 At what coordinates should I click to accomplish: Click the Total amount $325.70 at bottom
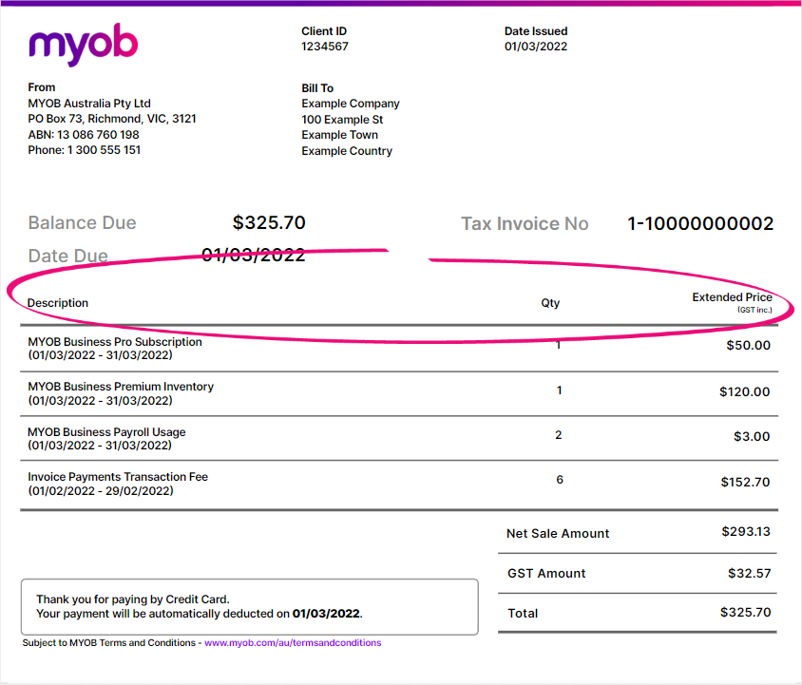[x=745, y=613]
